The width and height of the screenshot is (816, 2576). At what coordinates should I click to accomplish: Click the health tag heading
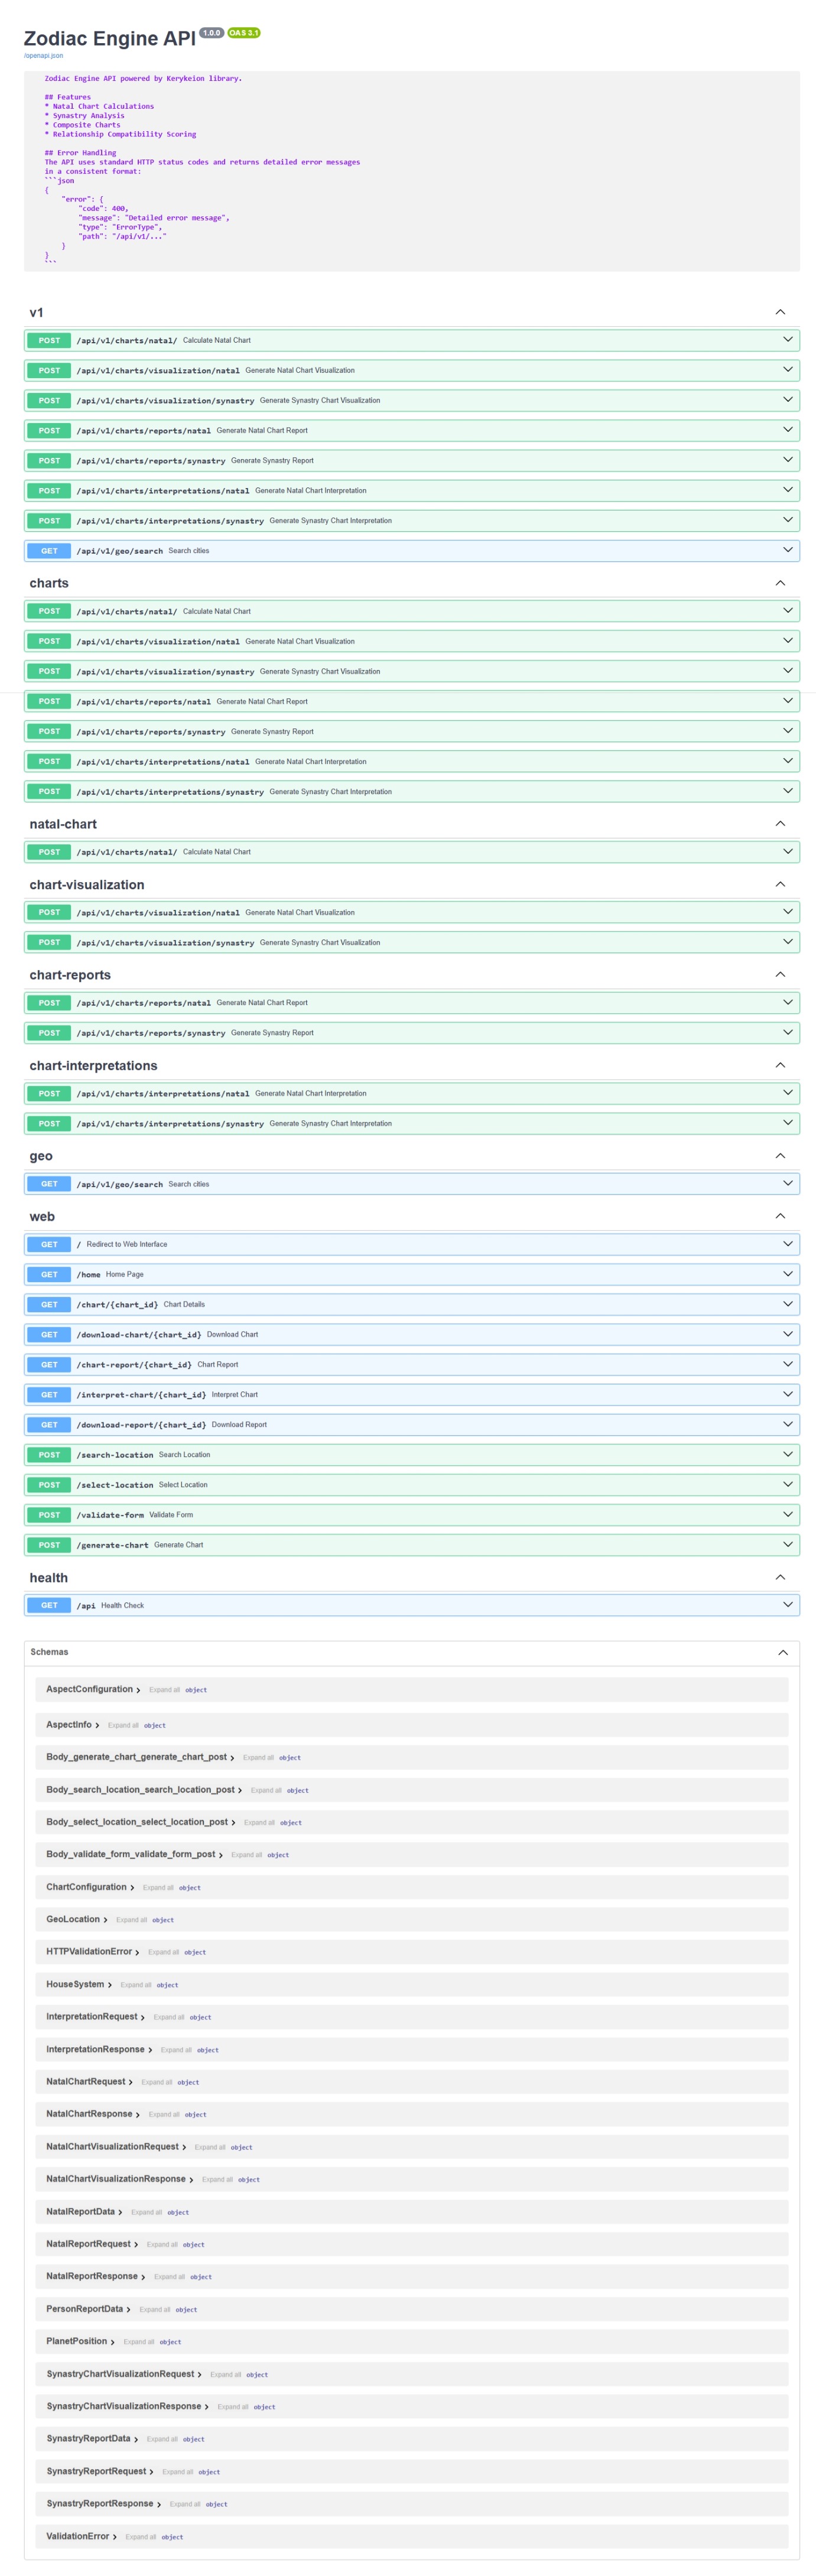point(49,1577)
